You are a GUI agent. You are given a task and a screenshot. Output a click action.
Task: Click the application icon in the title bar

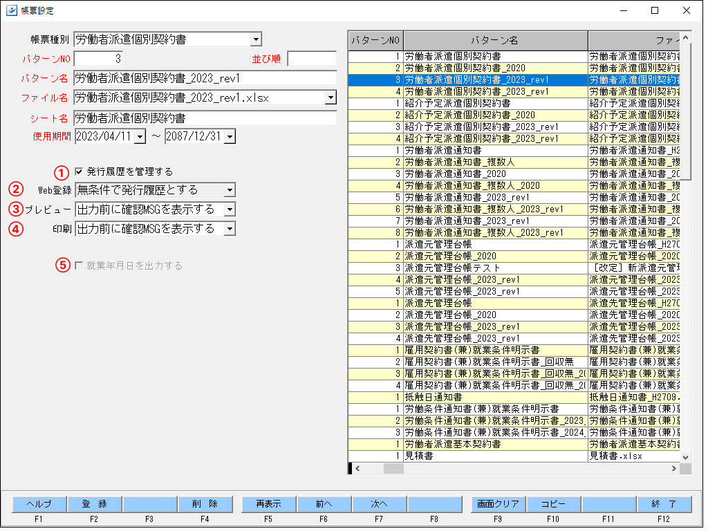pos(12,10)
